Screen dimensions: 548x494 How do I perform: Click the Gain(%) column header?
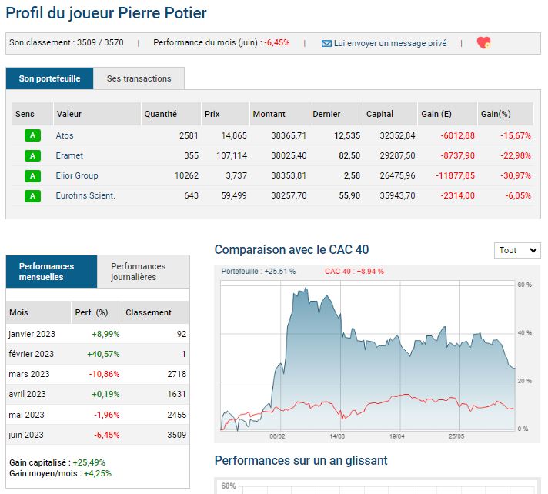(x=496, y=114)
